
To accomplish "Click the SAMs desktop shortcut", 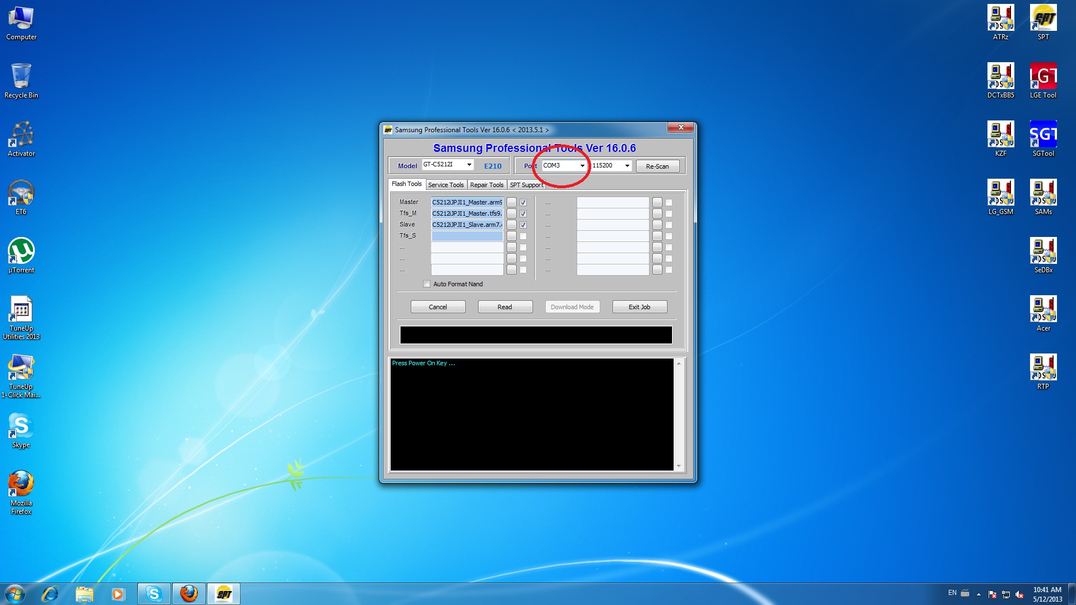I will tap(1043, 198).
